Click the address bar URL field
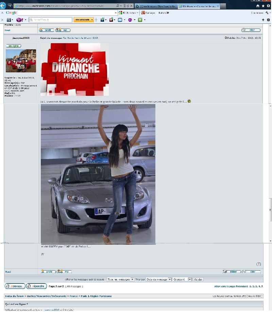The height and width of the screenshot is (312, 272). pos(65,6)
